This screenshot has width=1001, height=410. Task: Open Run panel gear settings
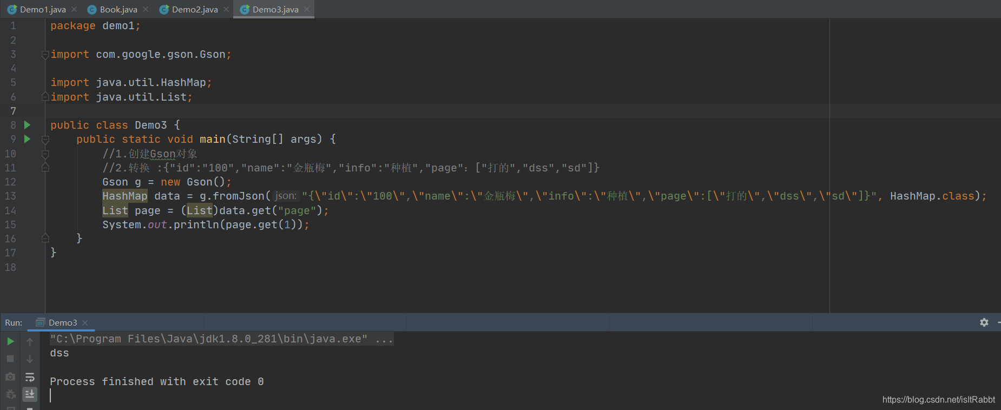coord(984,322)
